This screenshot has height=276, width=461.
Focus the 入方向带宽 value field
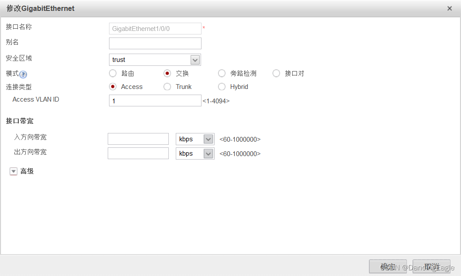(x=138, y=139)
